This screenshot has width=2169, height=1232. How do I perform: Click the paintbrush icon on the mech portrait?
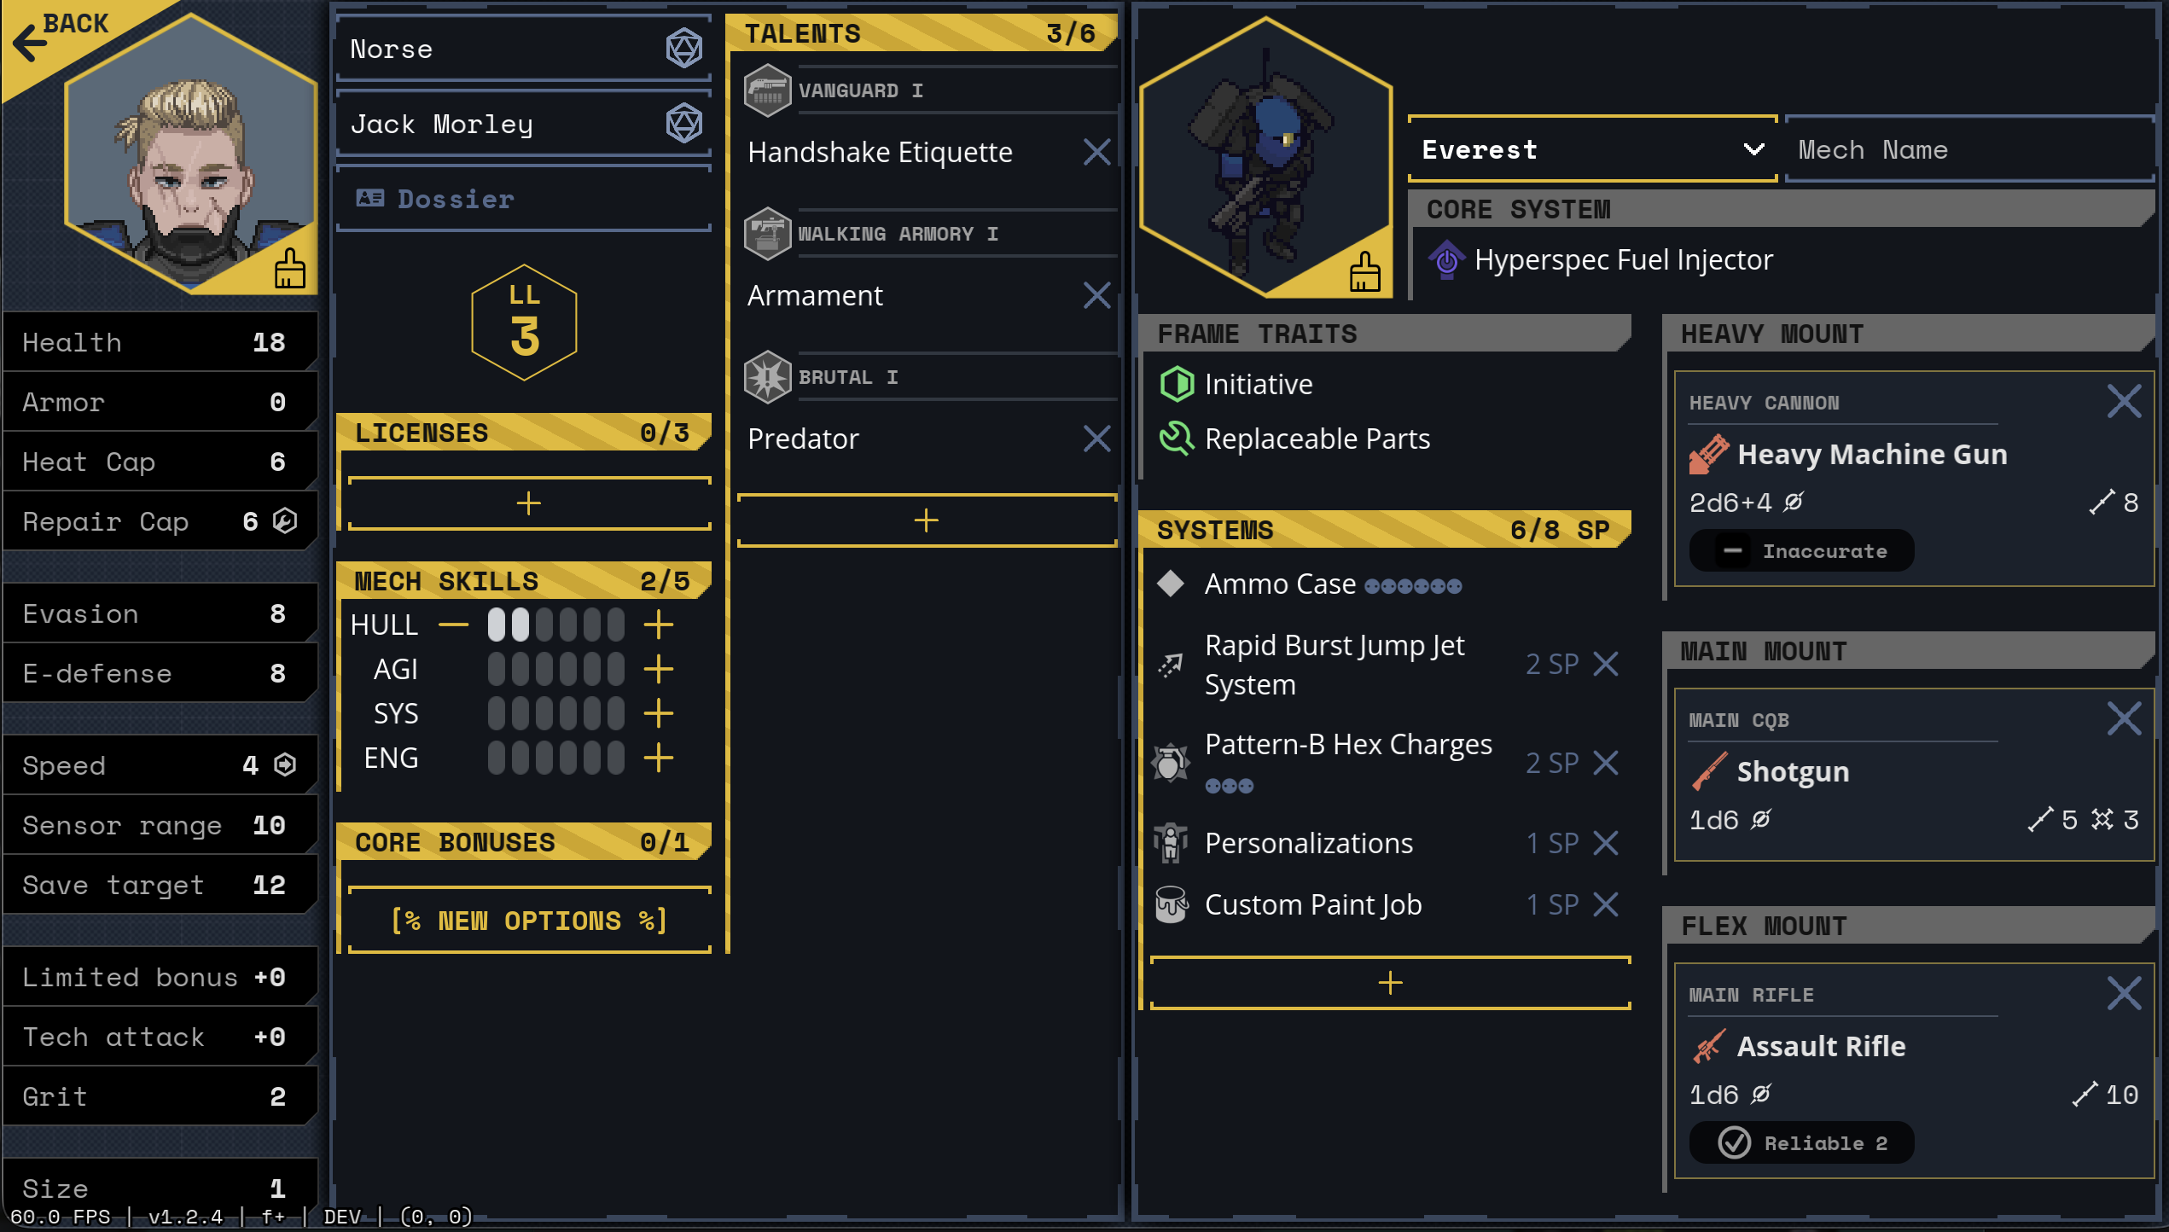click(1365, 271)
